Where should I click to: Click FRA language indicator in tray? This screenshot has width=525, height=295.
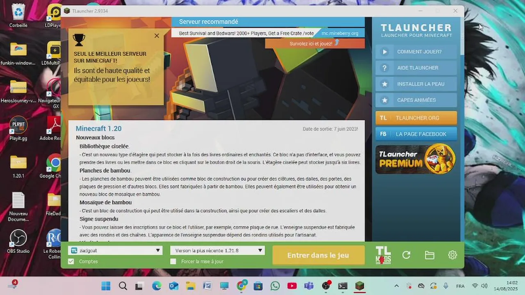[x=460, y=286]
